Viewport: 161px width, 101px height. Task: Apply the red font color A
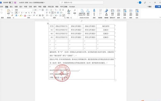tap(25, 15)
